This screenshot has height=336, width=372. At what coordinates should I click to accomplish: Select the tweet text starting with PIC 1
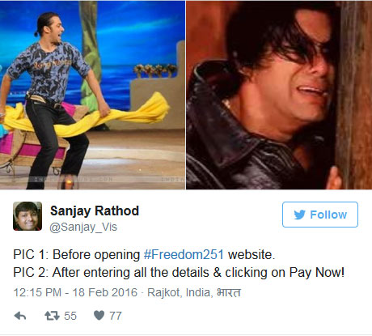click(x=144, y=254)
